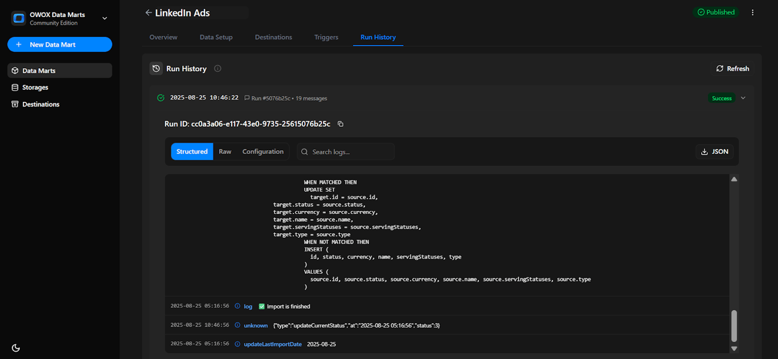Click the info icon beside updateLastImportDate
This screenshot has height=359, width=778.
pyautogui.click(x=238, y=344)
